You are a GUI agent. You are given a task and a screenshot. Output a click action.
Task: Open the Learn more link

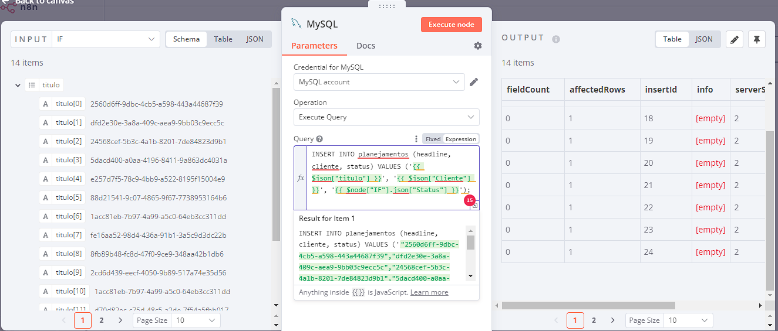pos(429,292)
